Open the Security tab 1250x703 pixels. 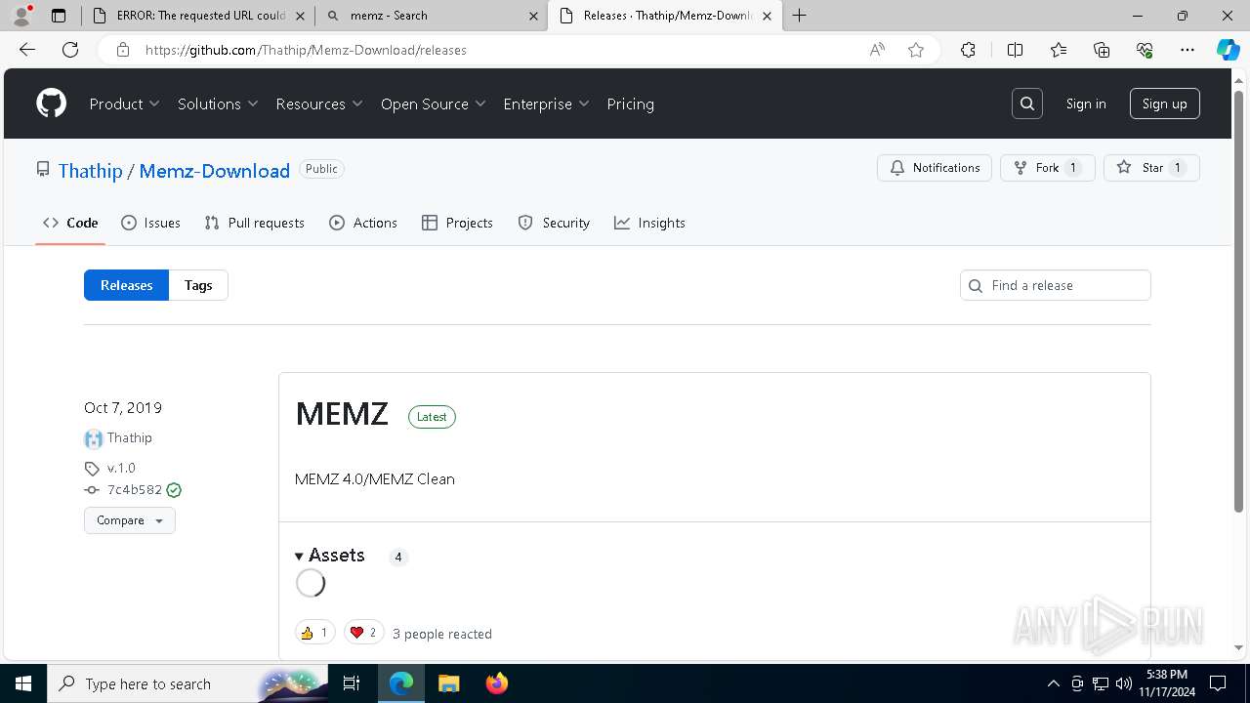[554, 223]
